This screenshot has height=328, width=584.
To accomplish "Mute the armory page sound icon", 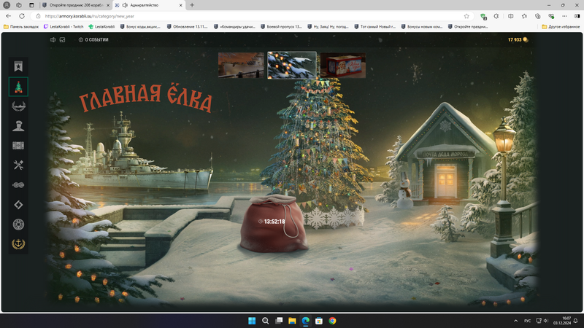I will (53, 40).
